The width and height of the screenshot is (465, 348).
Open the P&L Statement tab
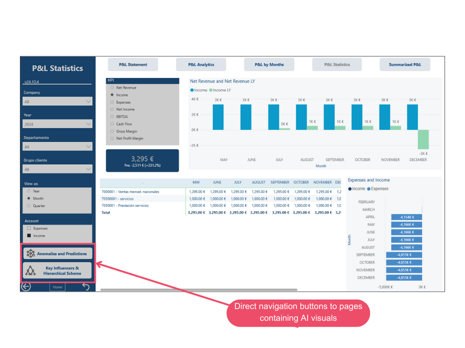pyautogui.click(x=133, y=64)
